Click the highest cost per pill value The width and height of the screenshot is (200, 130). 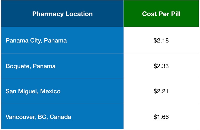161,66
